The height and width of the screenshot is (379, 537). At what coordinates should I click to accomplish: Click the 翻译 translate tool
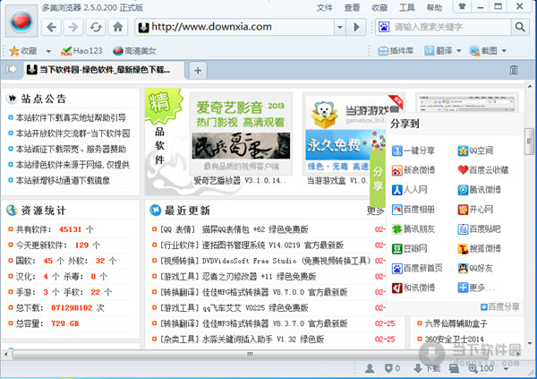[x=439, y=51]
